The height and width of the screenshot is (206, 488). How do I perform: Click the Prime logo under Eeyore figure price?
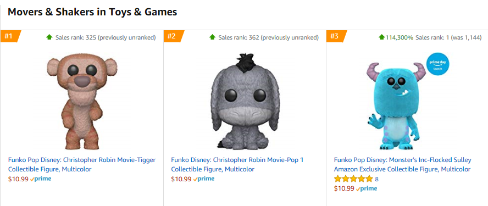tap(204, 179)
